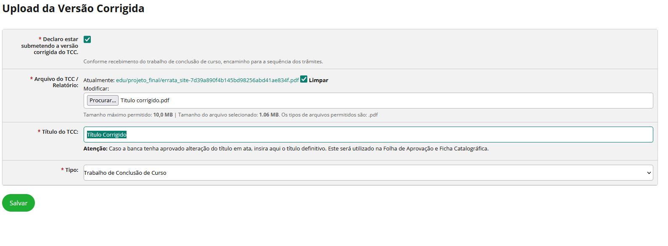Click the 'Declaro estar submetendo' field label
Viewport: 668px width, 246px height.
(50, 46)
